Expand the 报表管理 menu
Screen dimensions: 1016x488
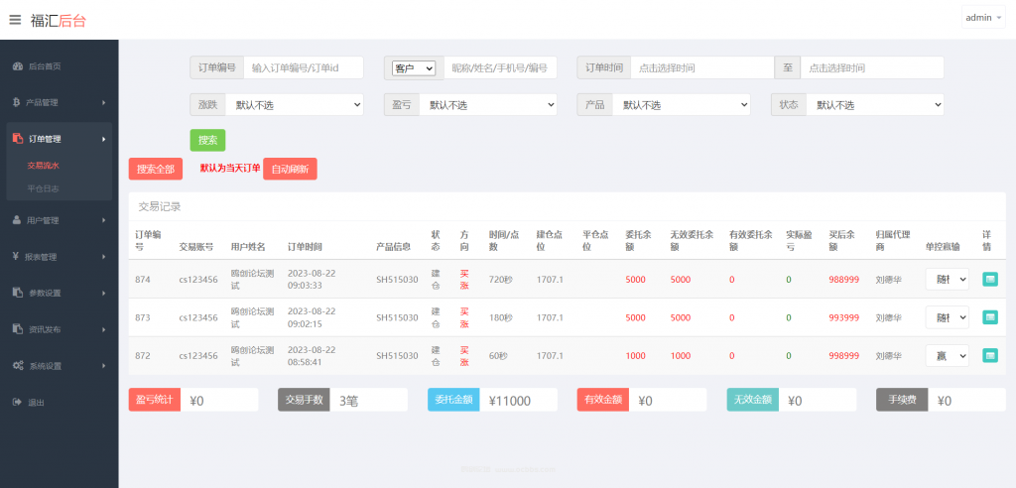click(59, 257)
